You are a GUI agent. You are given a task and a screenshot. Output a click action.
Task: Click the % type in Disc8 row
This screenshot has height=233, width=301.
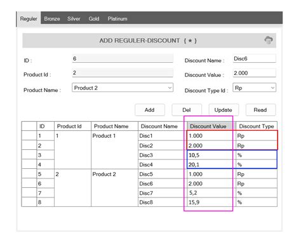click(x=257, y=202)
